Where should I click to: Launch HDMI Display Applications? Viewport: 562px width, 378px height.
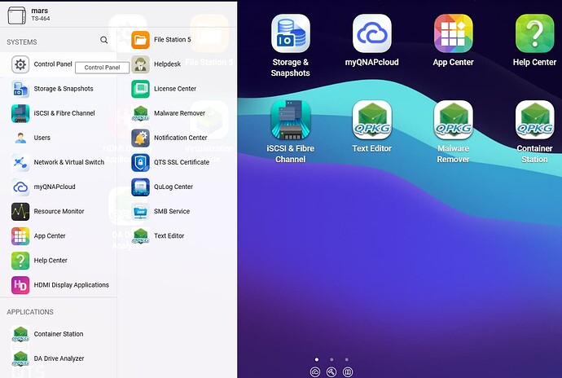(x=59, y=285)
